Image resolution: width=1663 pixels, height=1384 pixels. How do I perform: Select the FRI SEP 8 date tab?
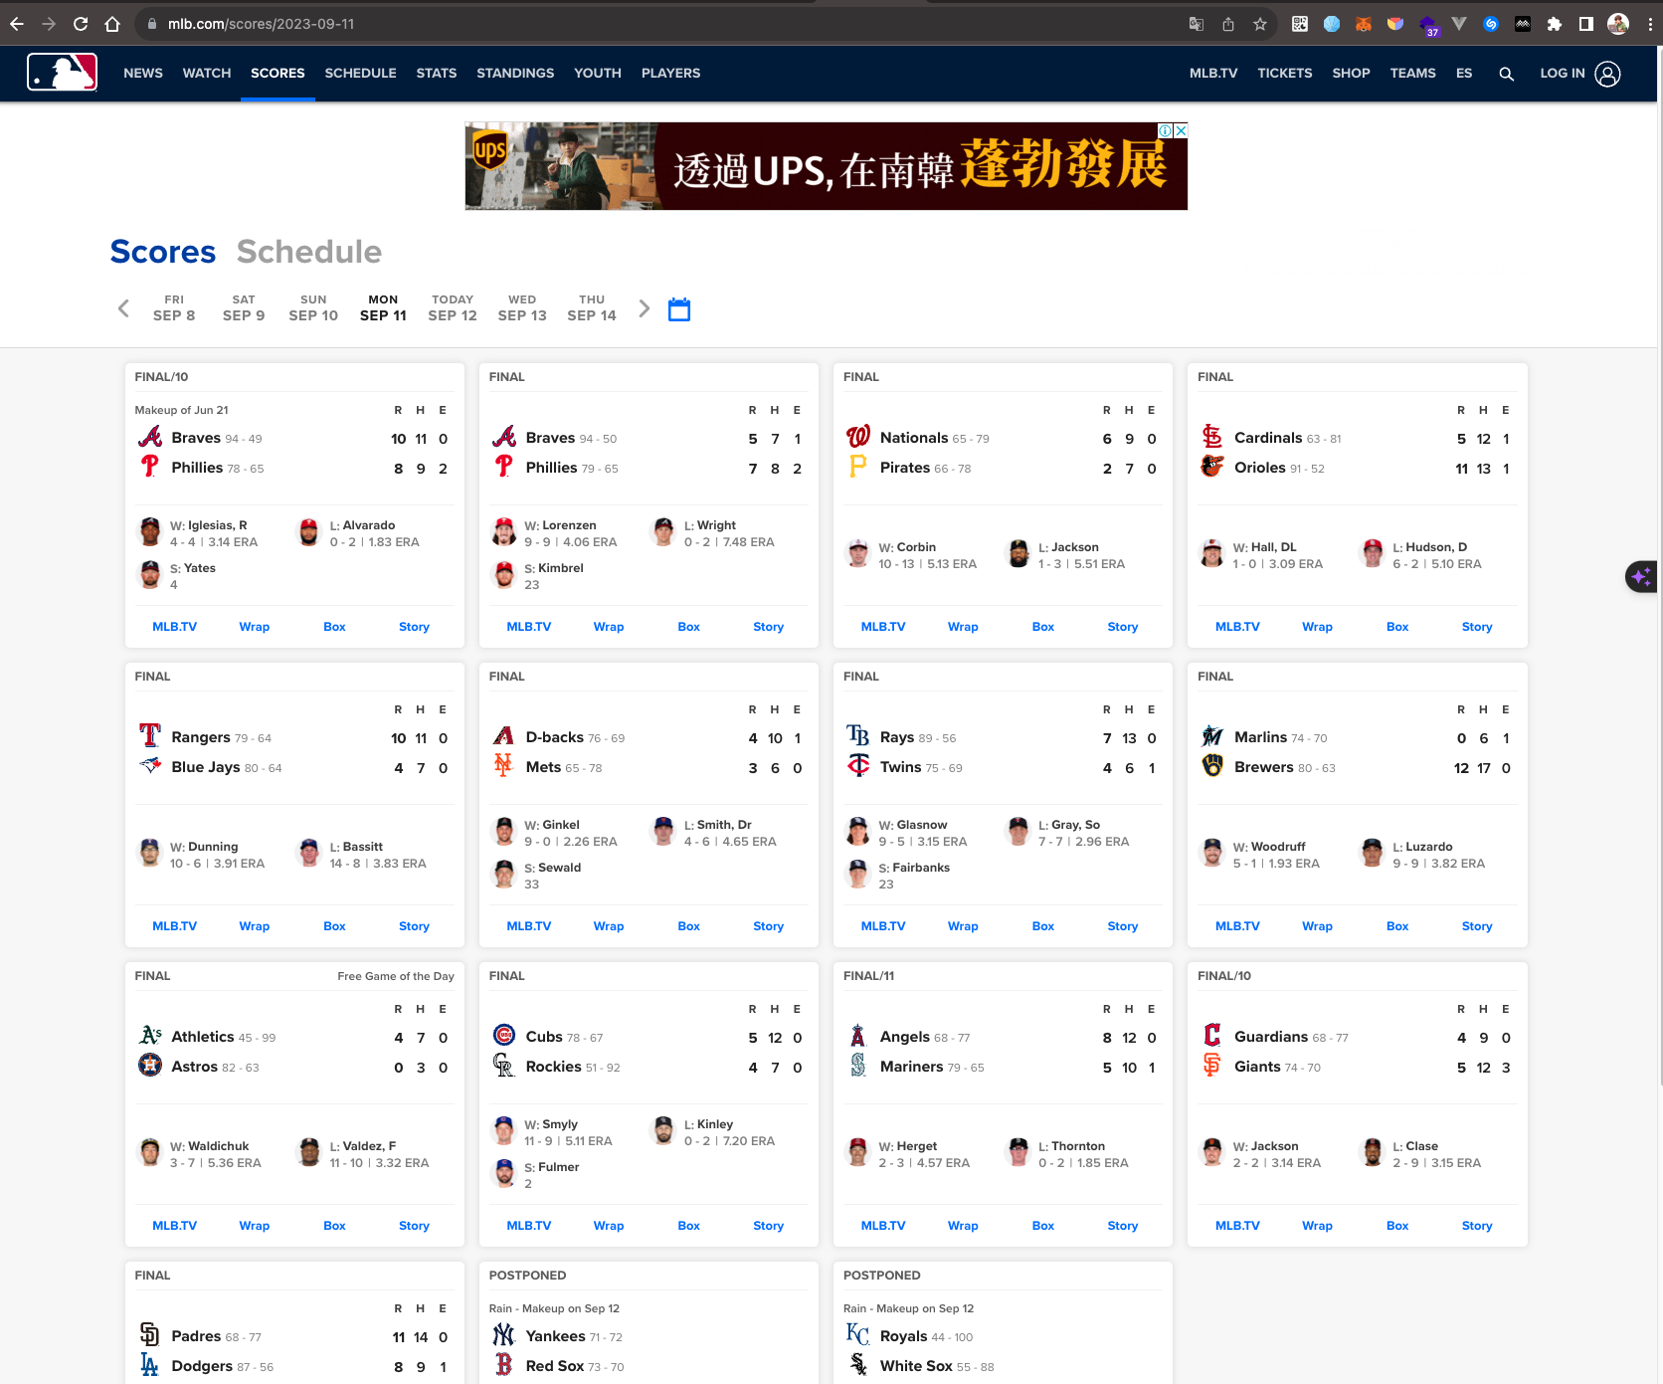pyautogui.click(x=174, y=308)
